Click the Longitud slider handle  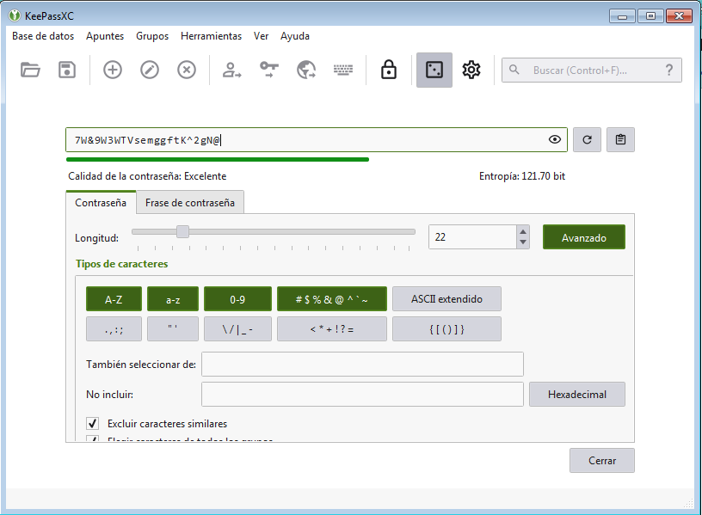[182, 232]
